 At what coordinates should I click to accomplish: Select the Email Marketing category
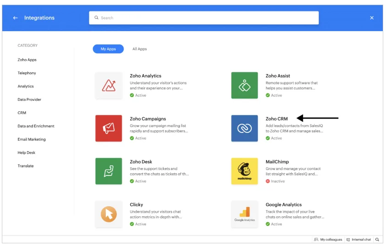(32, 139)
